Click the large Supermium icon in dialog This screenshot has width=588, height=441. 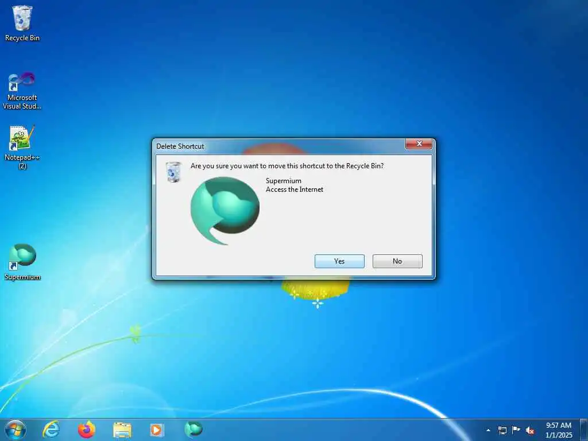click(x=225, y=210)
